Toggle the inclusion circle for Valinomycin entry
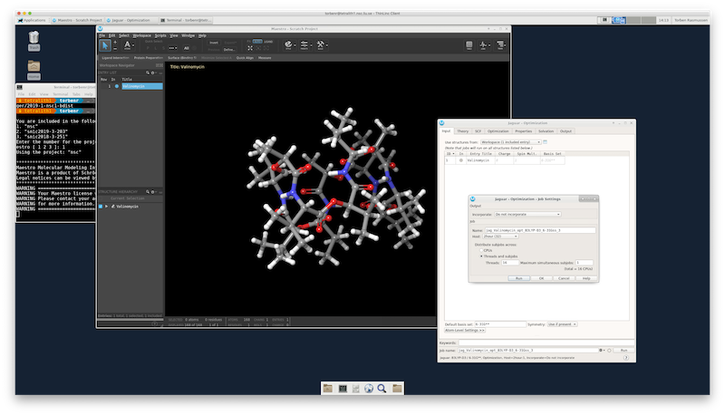The width and height of the screenshot is (725, 415). (x=117, y=86)
